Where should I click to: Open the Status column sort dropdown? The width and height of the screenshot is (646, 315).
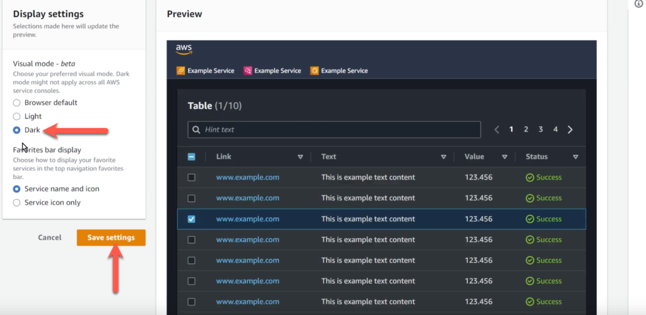tap(575, 157)
